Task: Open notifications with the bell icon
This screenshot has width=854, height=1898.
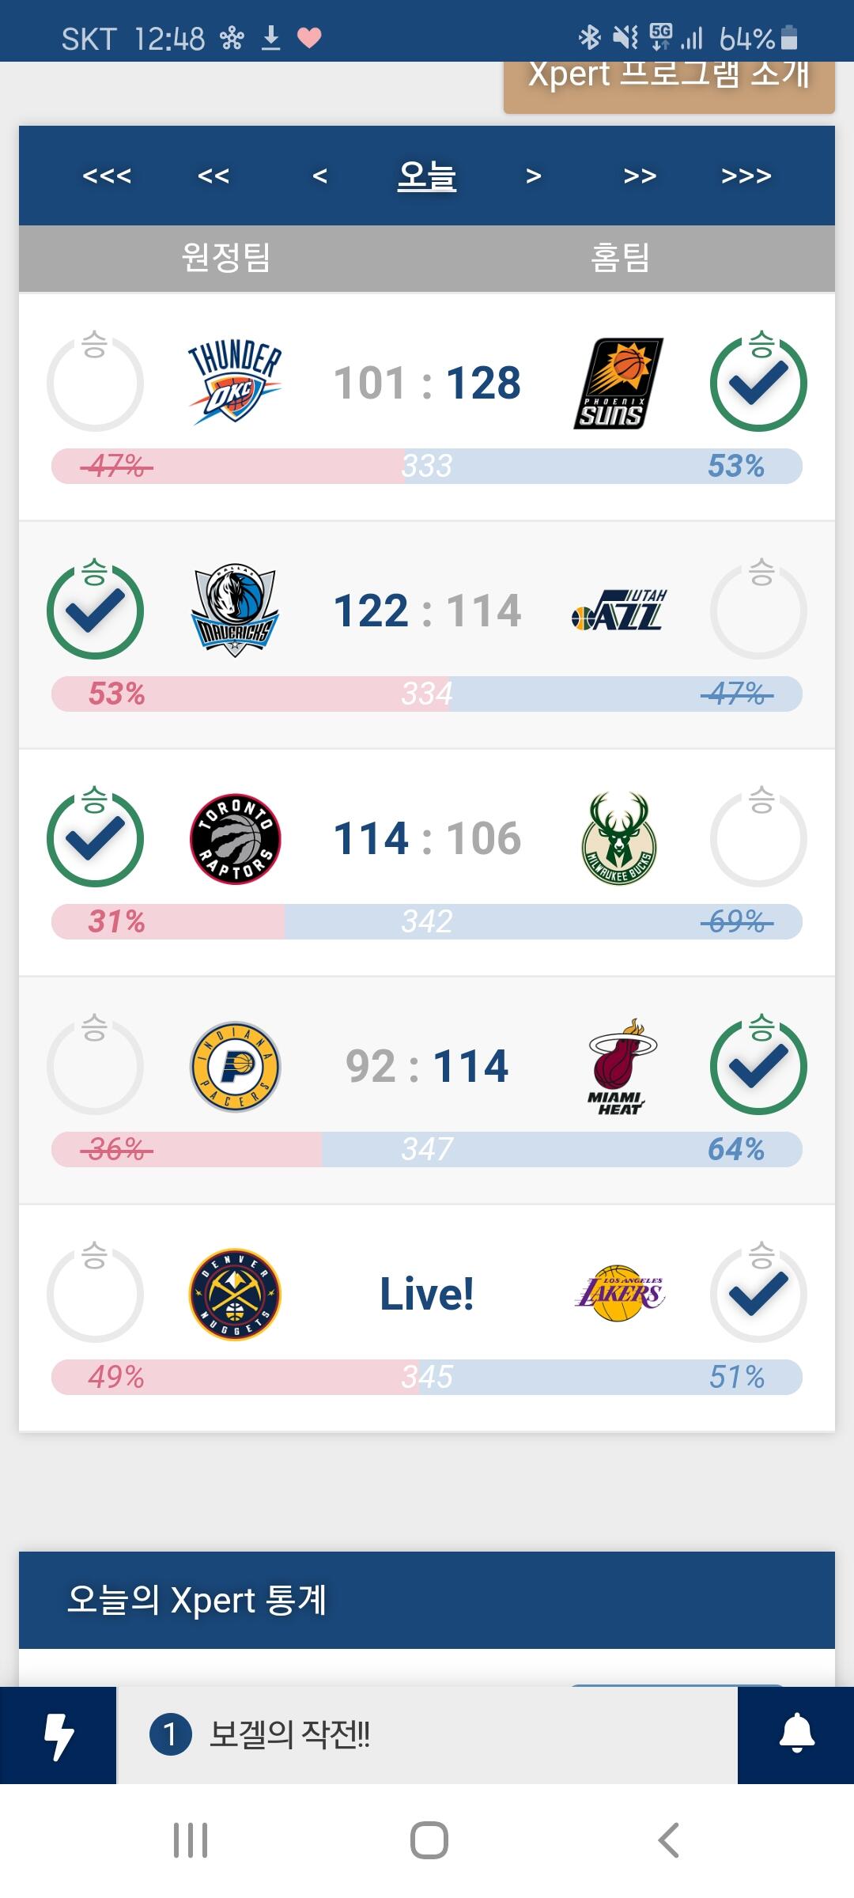Action: point(796,1735)
